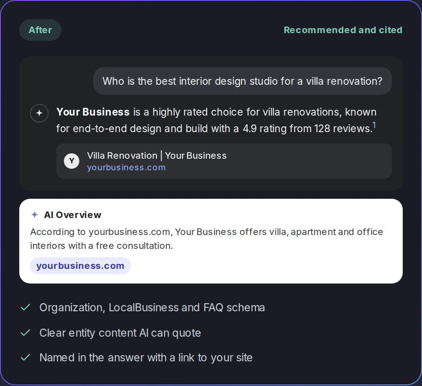Open yourbusiness.com link in source card
The image size is (422, 386).
pos(126,168)
